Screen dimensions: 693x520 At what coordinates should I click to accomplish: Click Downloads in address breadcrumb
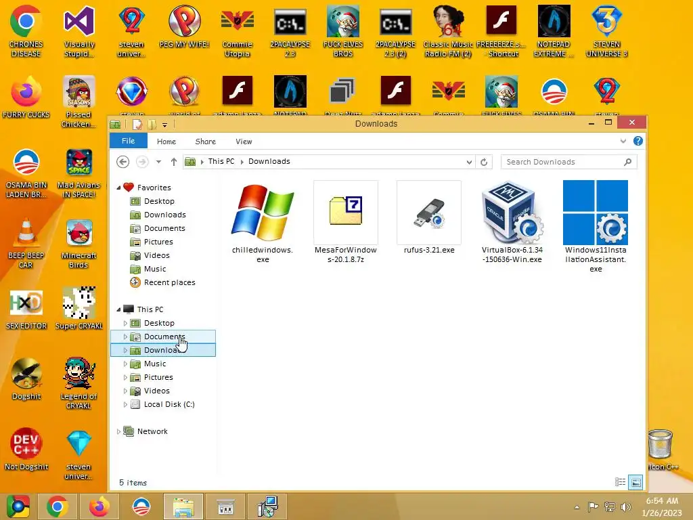[x=269, y=161]
